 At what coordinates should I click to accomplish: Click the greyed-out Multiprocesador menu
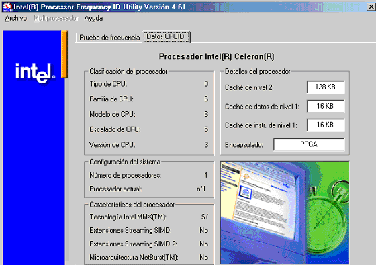click(56, 18)
